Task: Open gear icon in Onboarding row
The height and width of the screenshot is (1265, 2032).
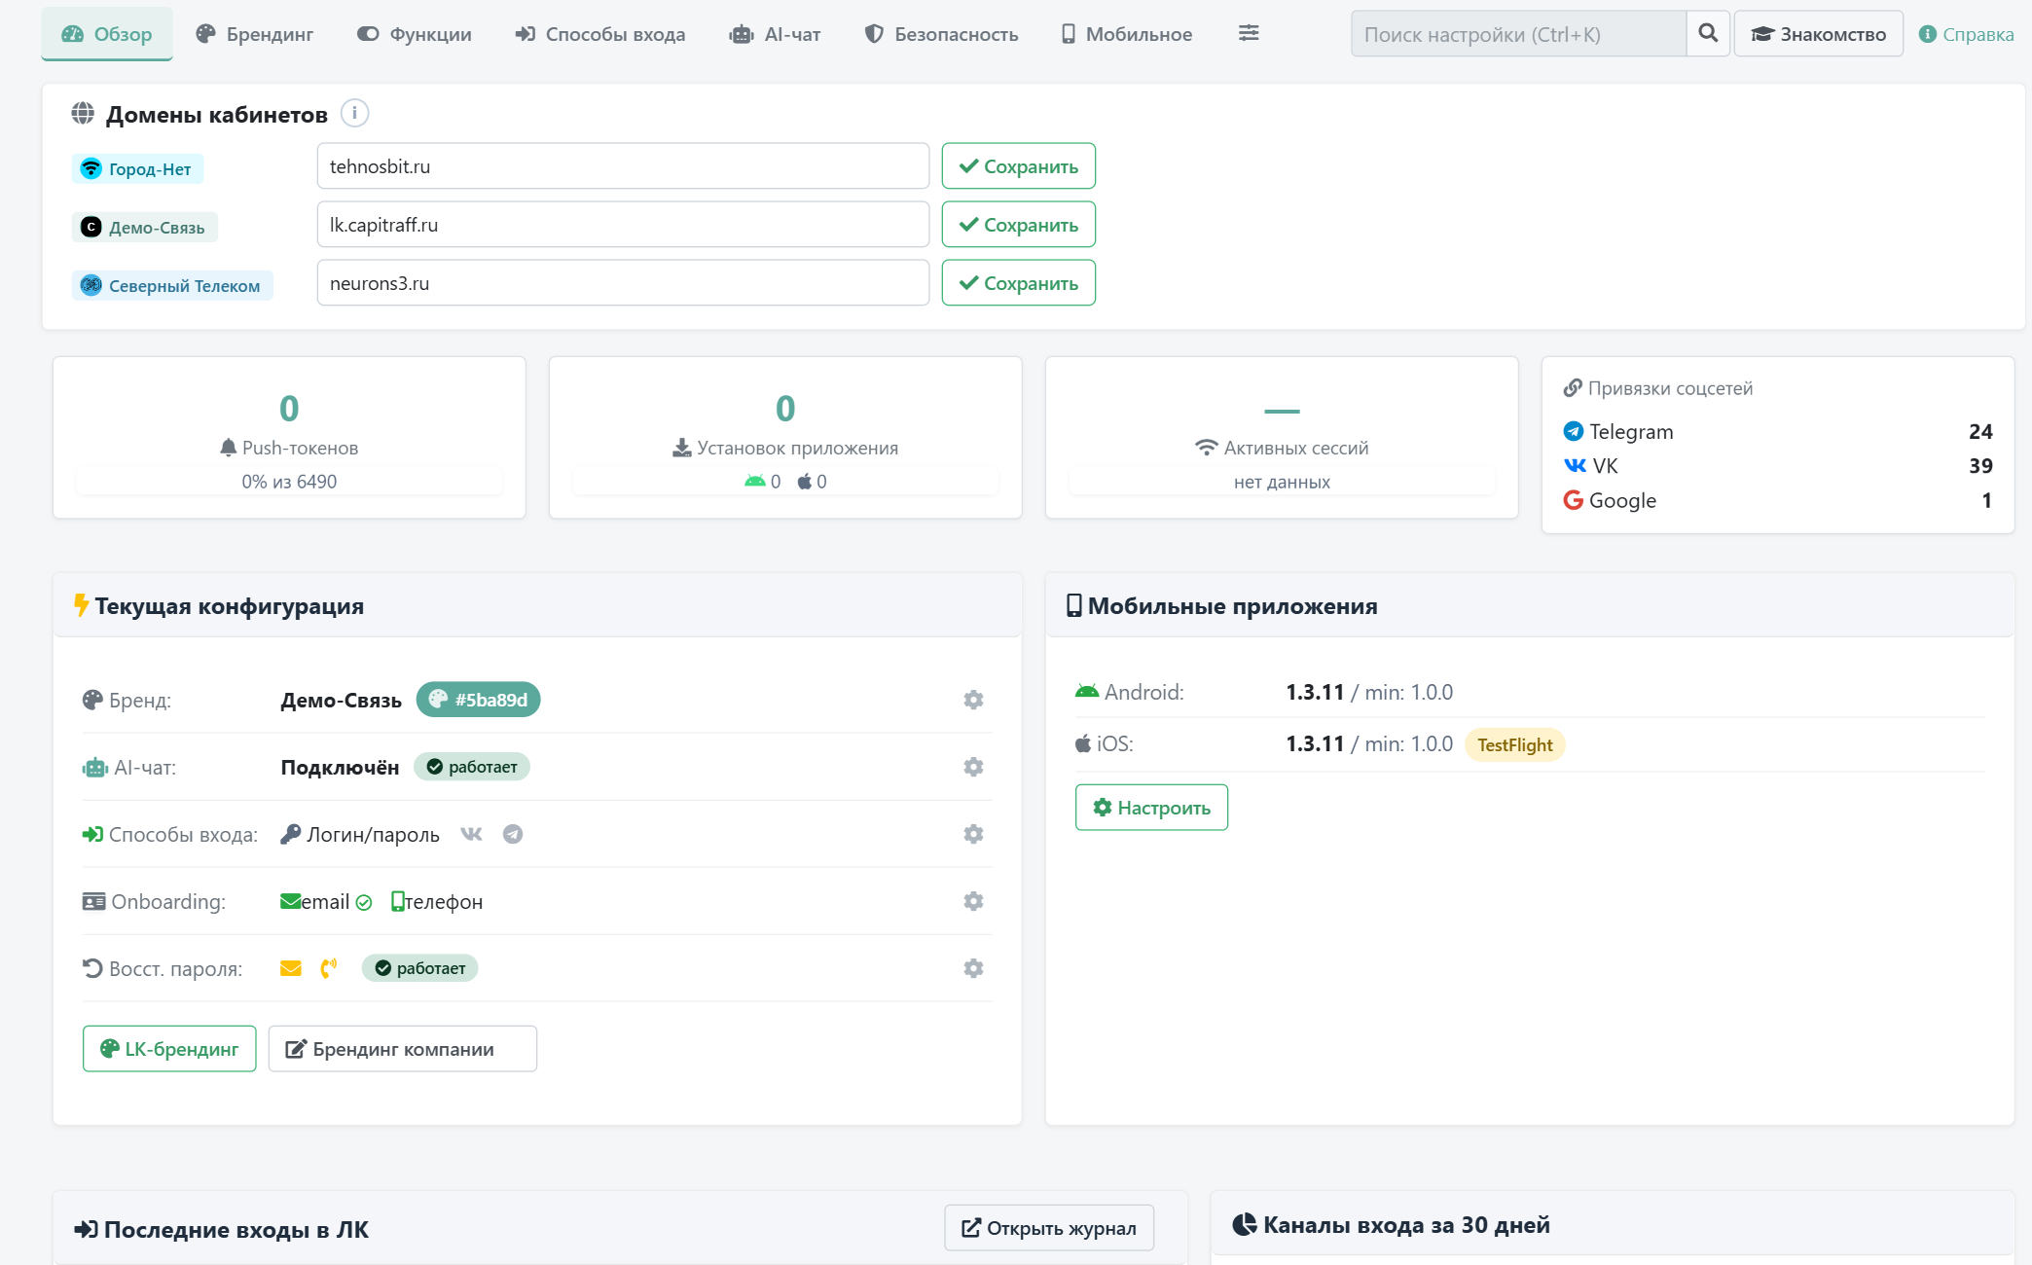Action: (973, 901)
